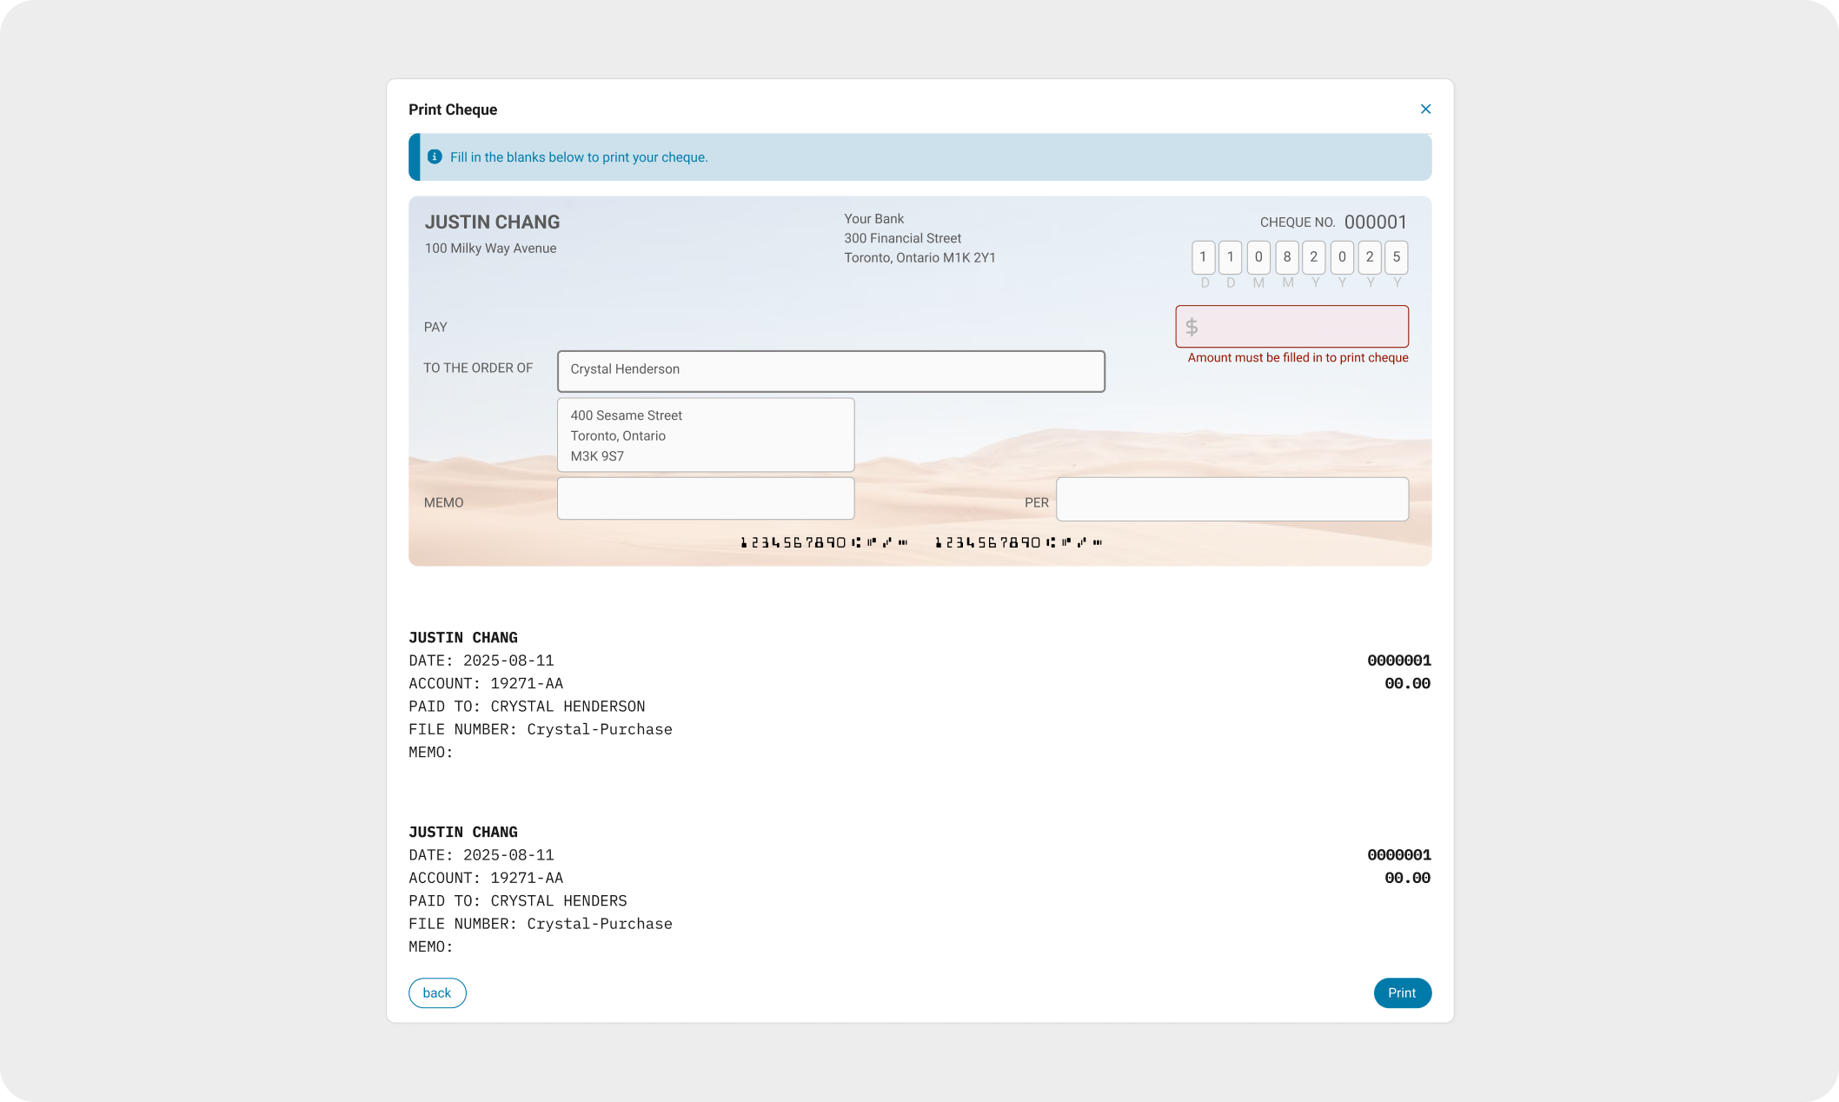This screenshot has width=1839, height=1102.
Task: Click the first stub's 0000001 number
Action: tap(1398, 661)
